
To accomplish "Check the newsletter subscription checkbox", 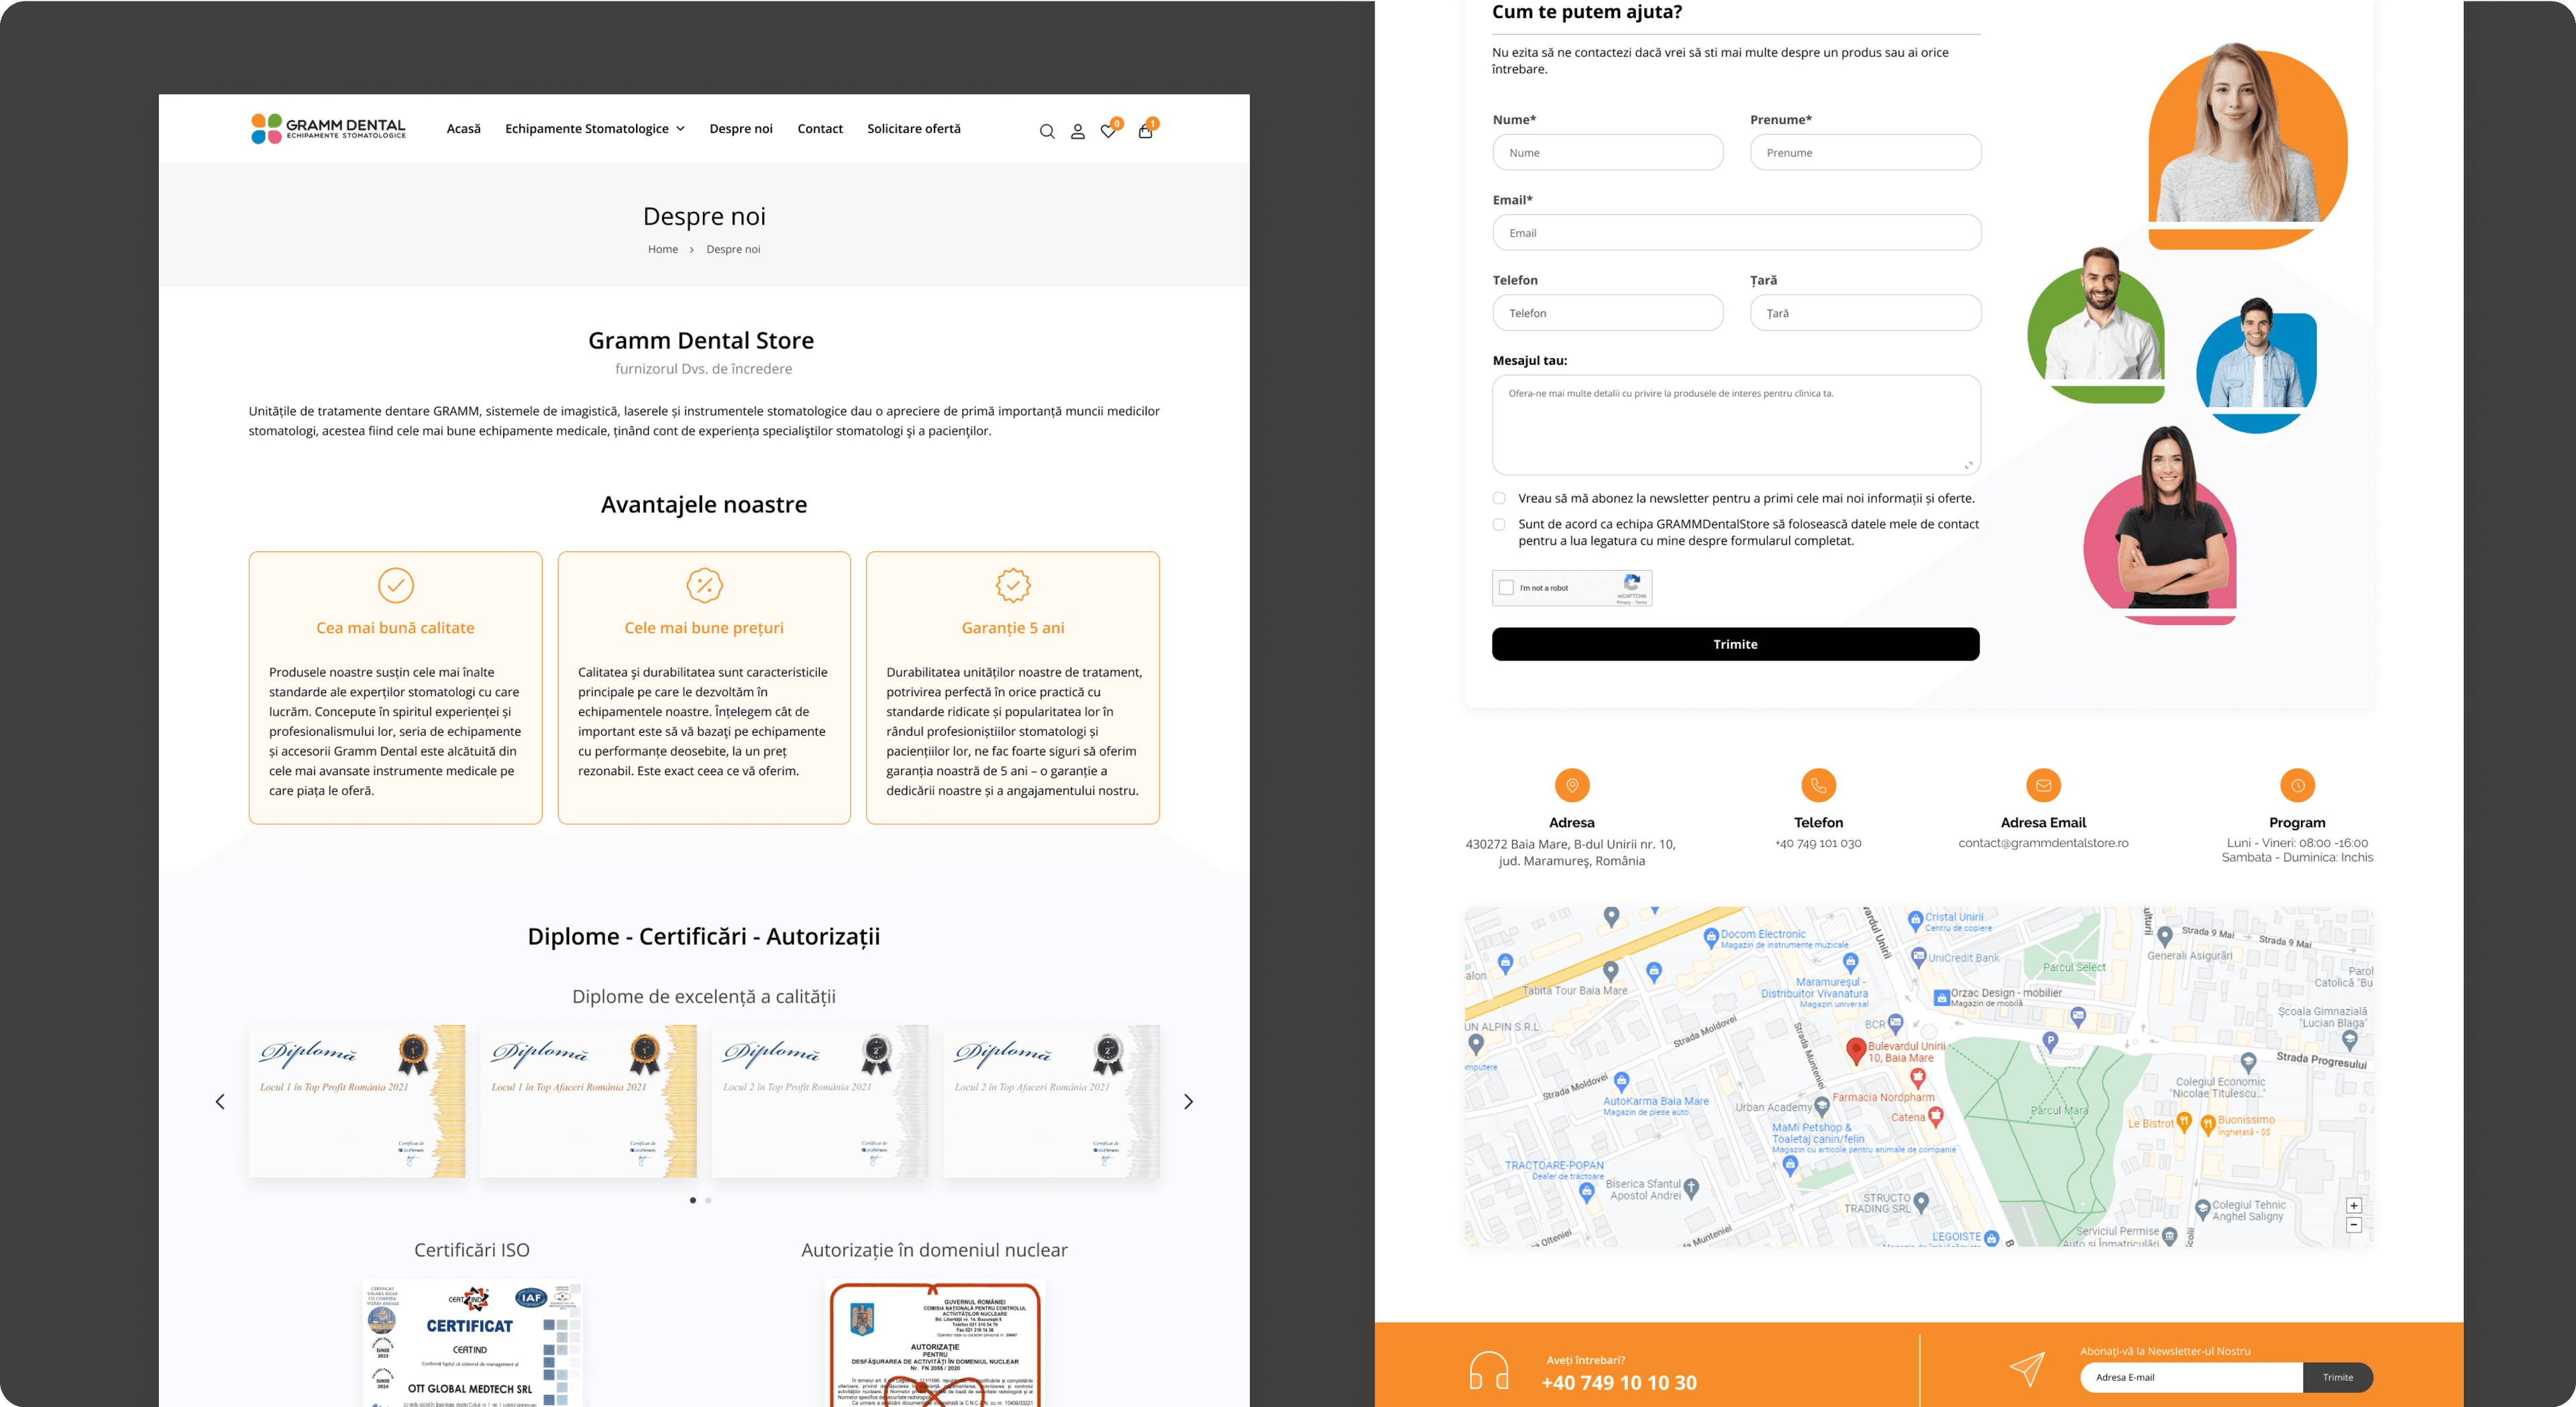I will tap(1499, 498).
